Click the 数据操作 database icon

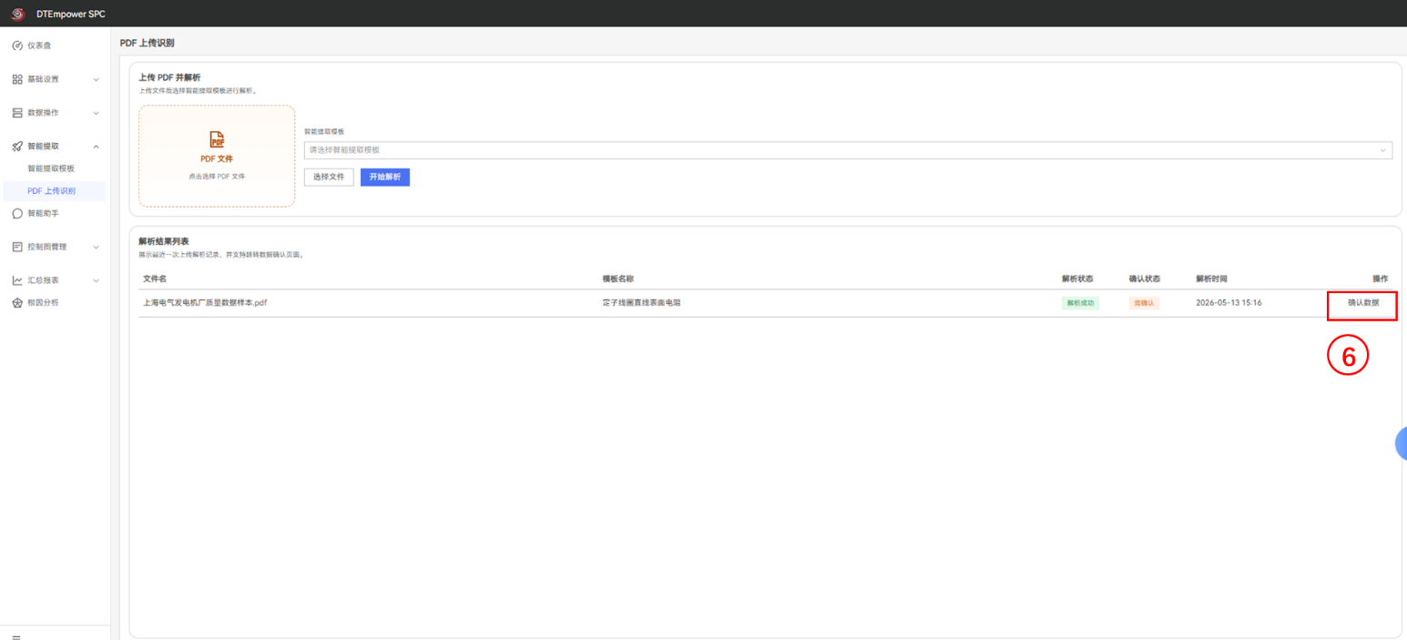(x=17, y=113)
